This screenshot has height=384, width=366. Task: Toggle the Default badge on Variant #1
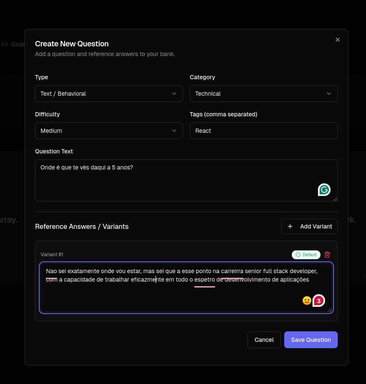pos(306,255)
